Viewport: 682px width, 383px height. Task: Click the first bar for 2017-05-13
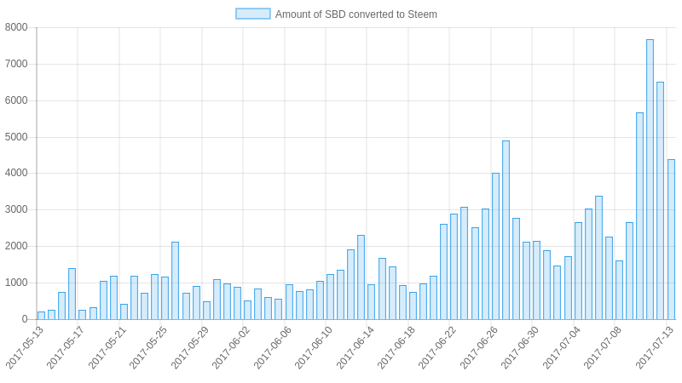[41, 316]
